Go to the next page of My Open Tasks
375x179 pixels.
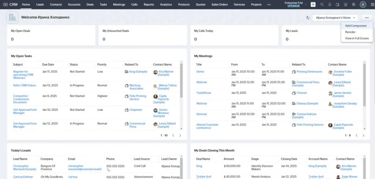coord(180,135)
